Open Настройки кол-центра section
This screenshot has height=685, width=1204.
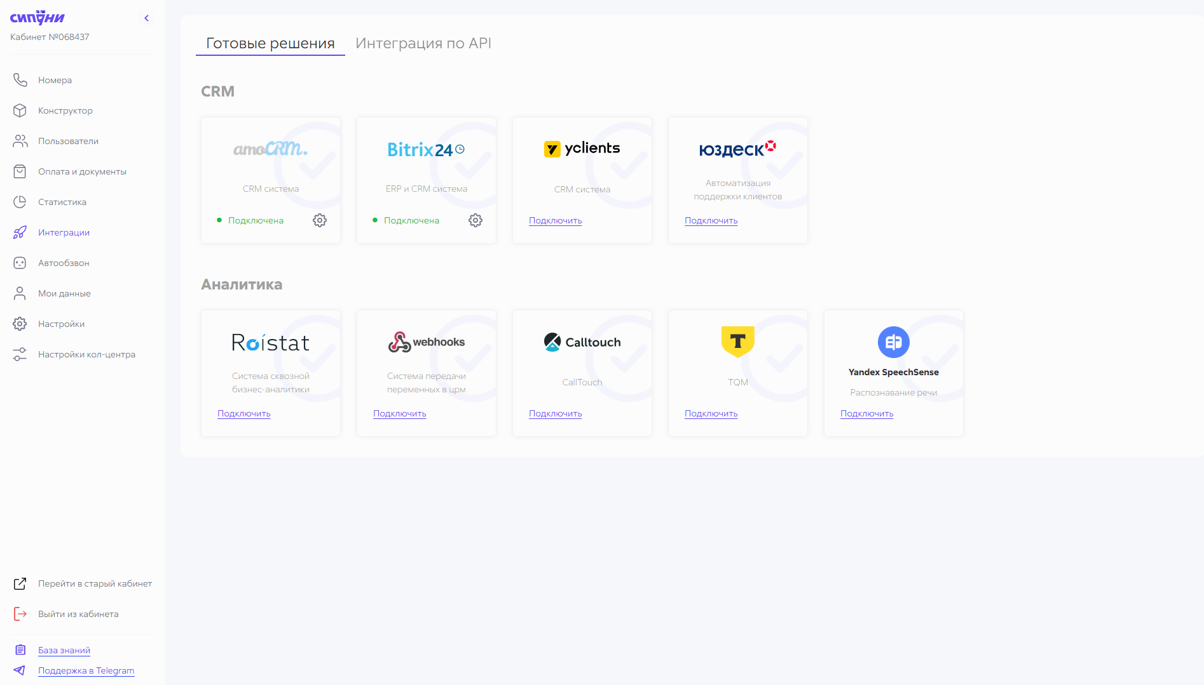pyautogui.click(x=86, y=354)
